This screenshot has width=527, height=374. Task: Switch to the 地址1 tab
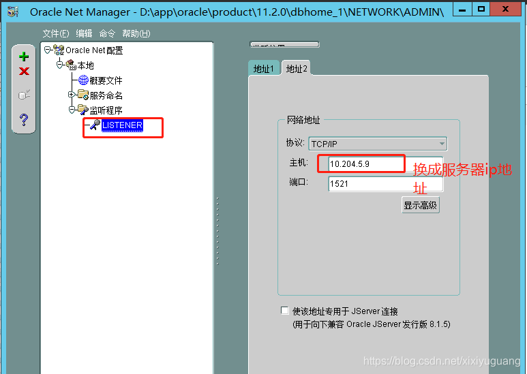click(264, 69)
